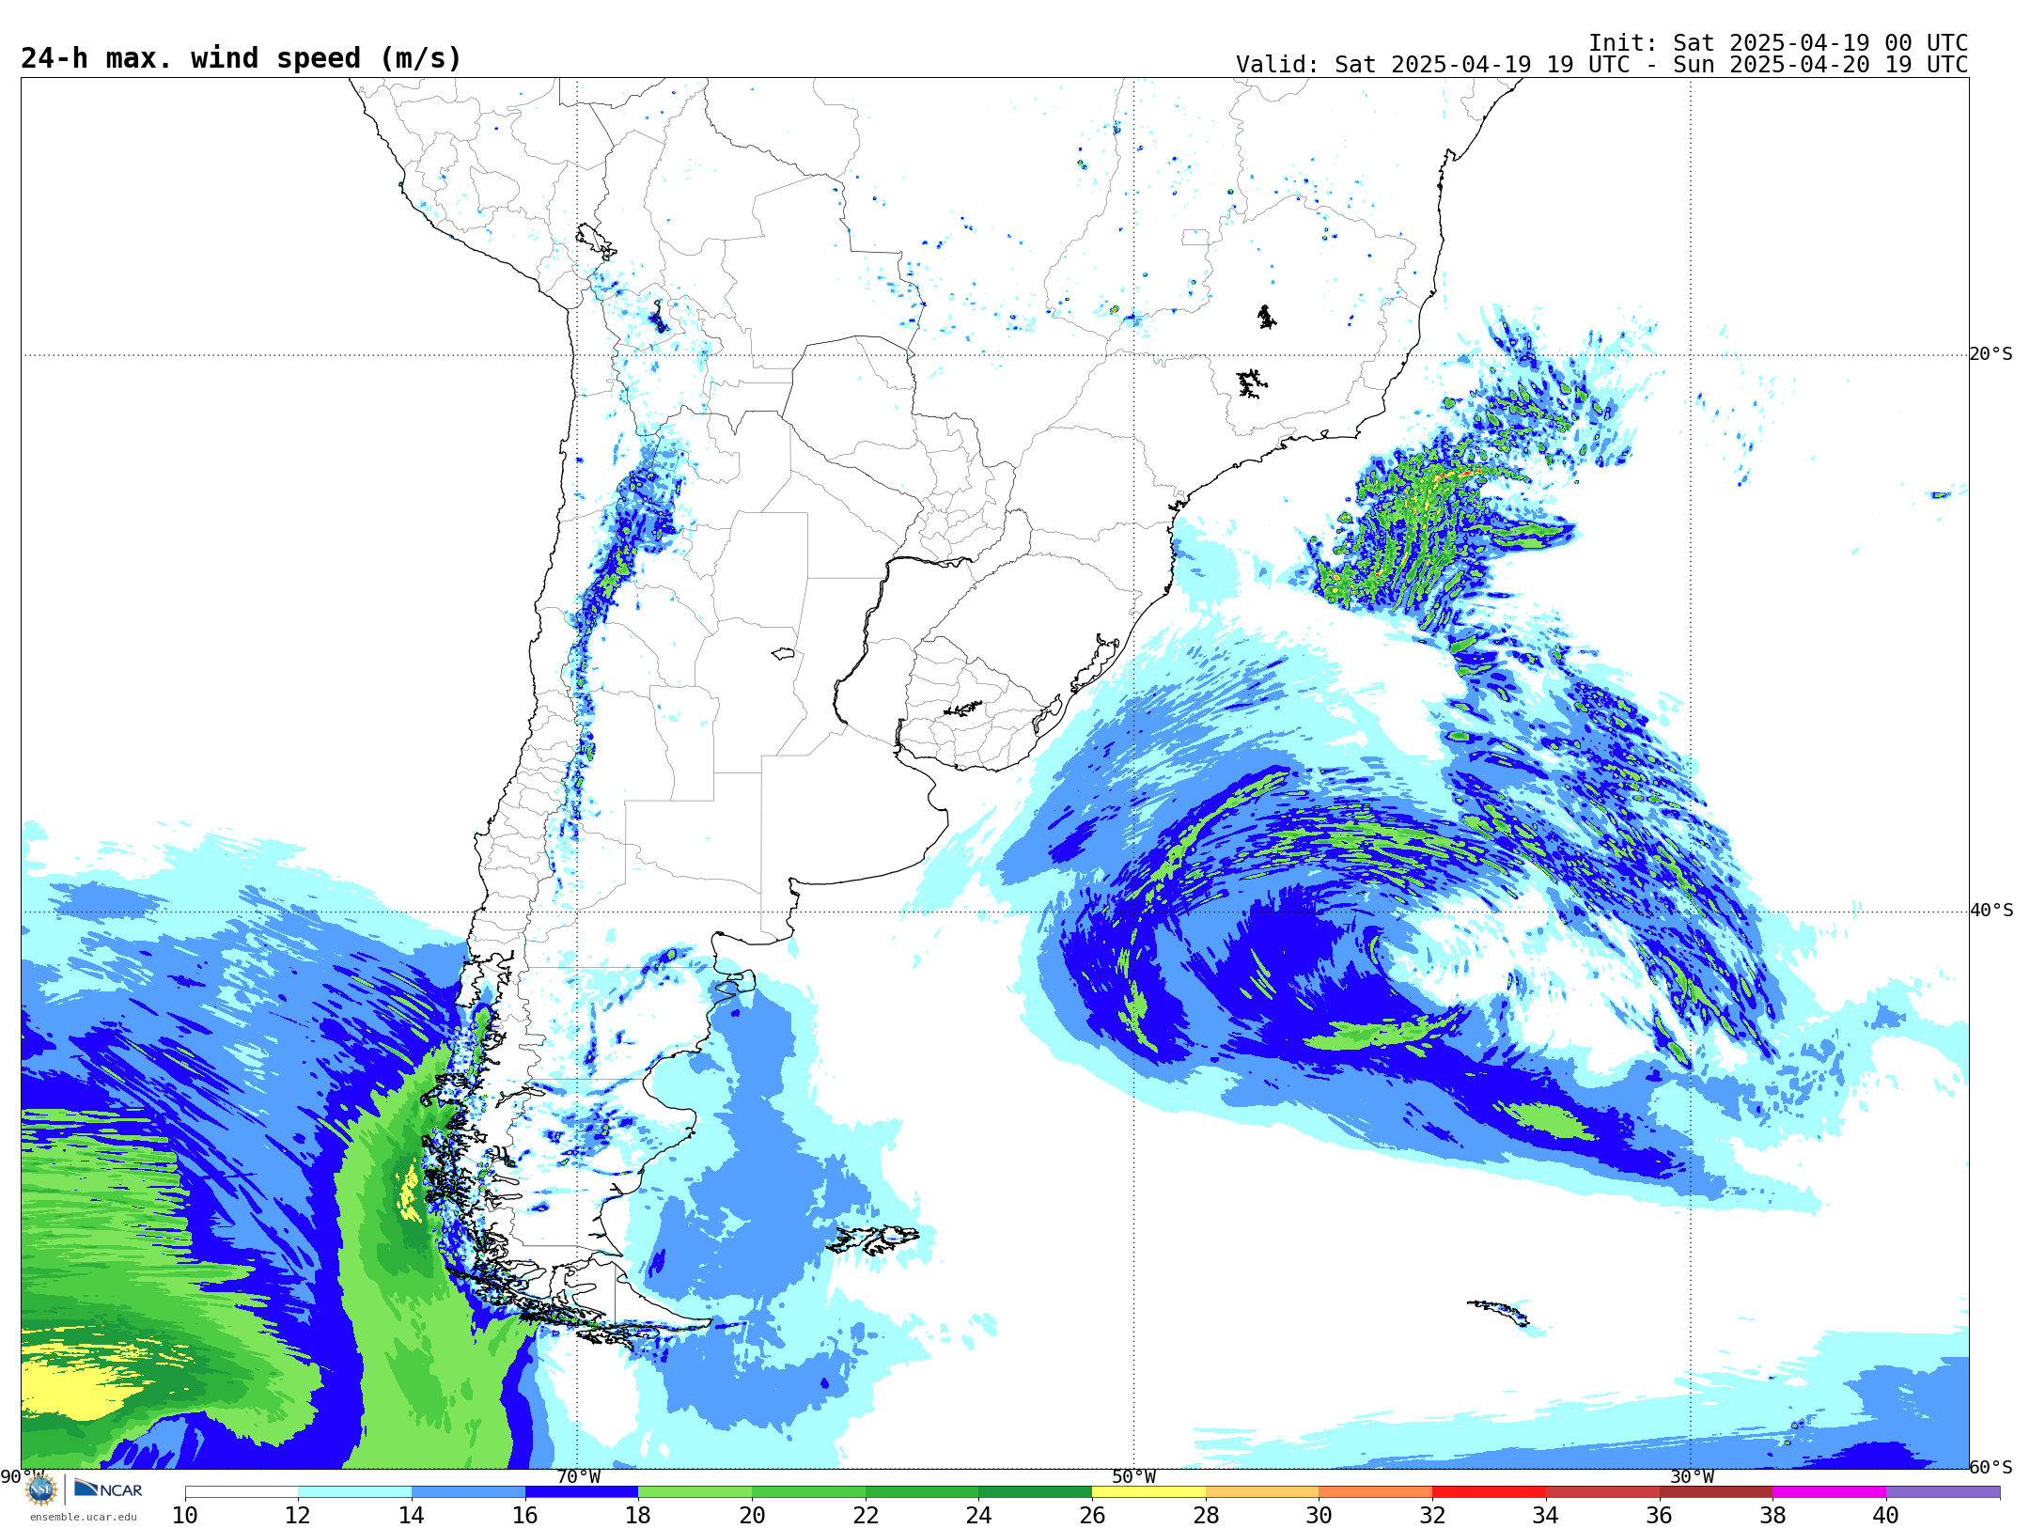Viewport: 2030px width, 1528px height.
Task: Click the 40°S latitude label
Action: (x=1991, y=911)
